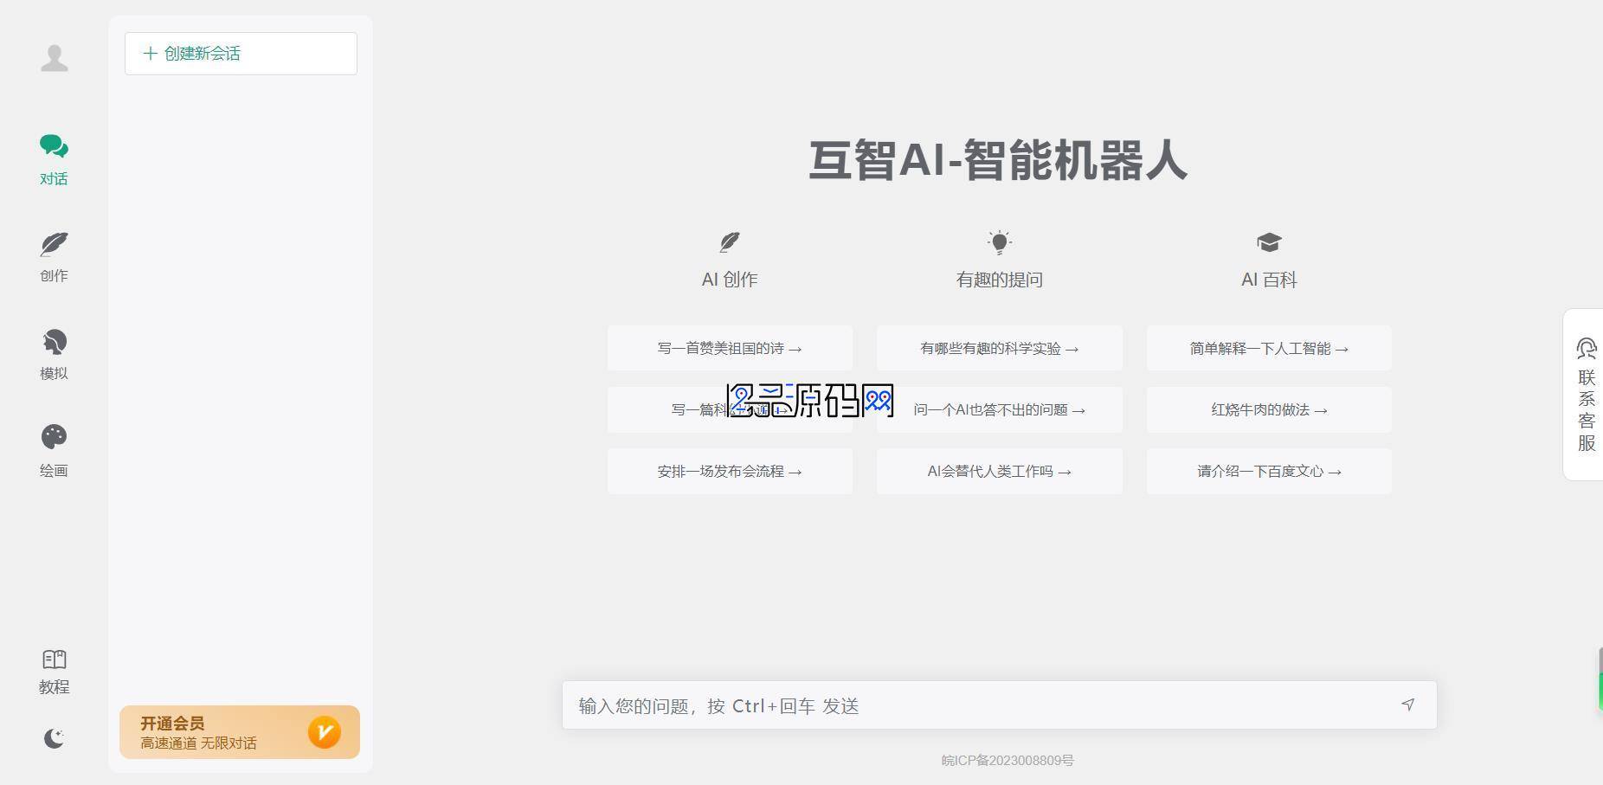Choose prompt 有哪些有趣的科学实验
This screenshot has height=785, width=1603.
click(x=999, y=348)
